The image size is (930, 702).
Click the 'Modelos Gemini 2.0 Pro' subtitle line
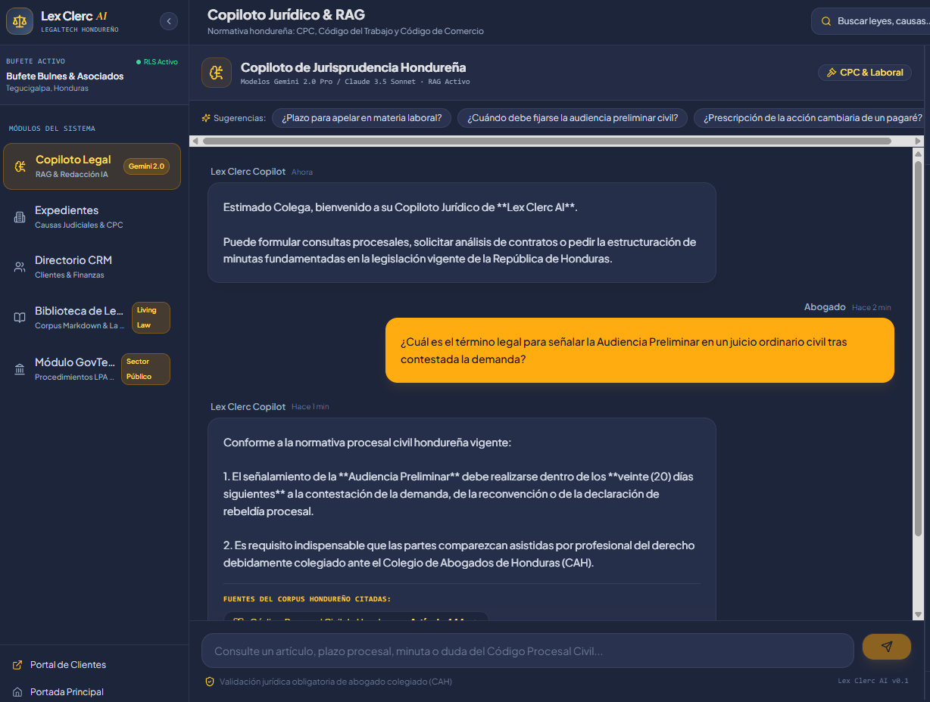(x=355, y=82)
